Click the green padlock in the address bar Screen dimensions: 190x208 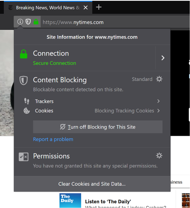(36, 22)
